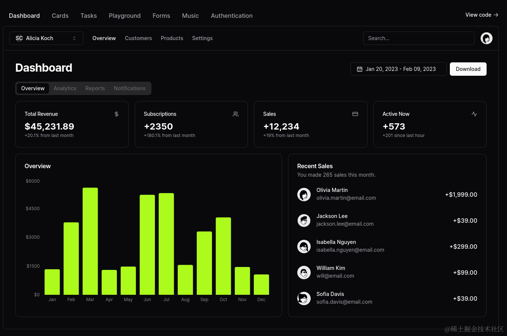Click the activity pulse icon in Active Now card

pos(474,114)
